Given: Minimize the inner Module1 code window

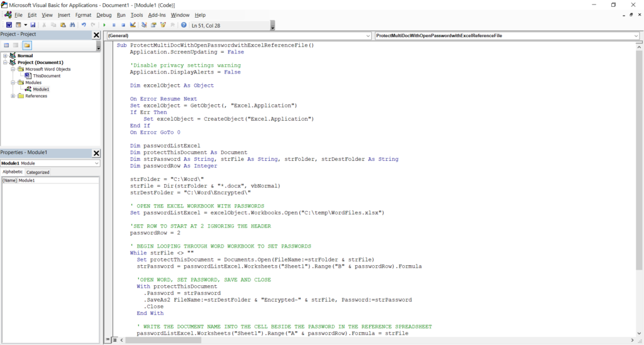Looking at the screenshot, I should pyautogui.click(x=623, y=15).
